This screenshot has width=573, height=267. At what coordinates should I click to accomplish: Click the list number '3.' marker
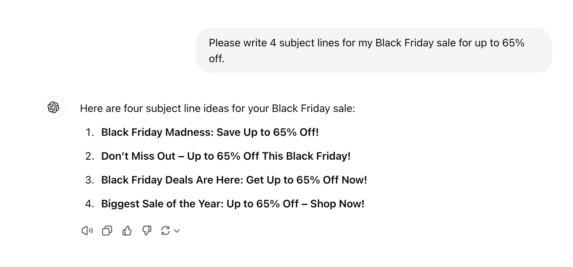point(90,180)
